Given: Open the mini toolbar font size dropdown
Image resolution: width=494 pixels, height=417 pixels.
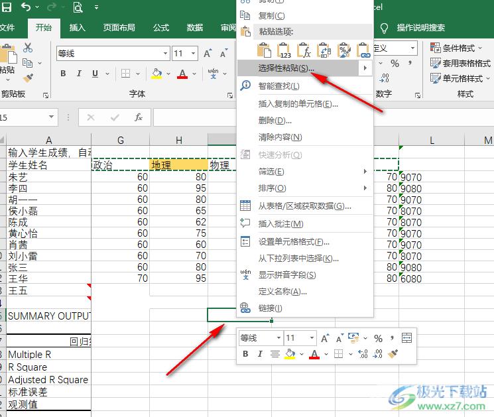Looking at the screenshot, I should pyautogui.click(x=312, y=338).
